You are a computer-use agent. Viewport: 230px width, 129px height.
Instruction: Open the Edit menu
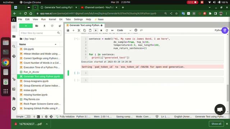27,19
